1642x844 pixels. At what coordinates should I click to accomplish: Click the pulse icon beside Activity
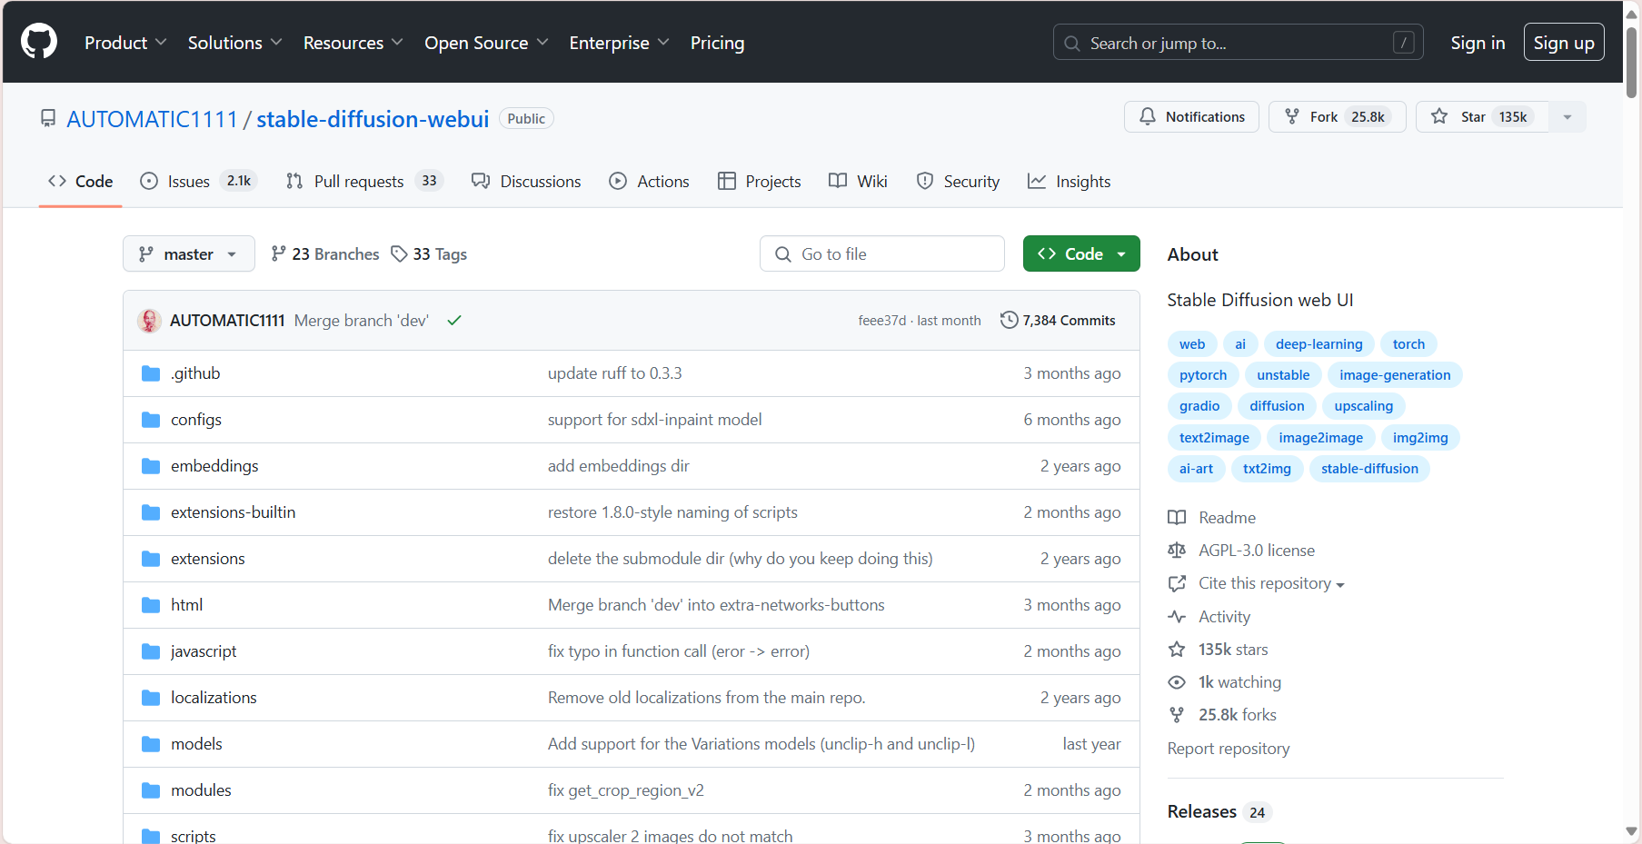(x=1177, y=617)
